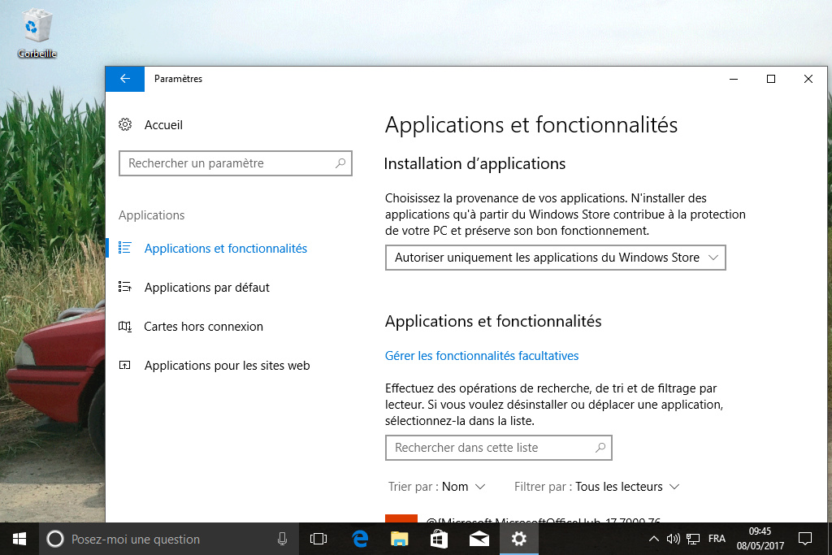Click the back arrow in Paramètres
The image size is (832, 555).
[124, 79]
